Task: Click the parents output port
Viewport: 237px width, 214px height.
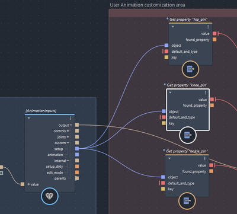Action: 77,178
